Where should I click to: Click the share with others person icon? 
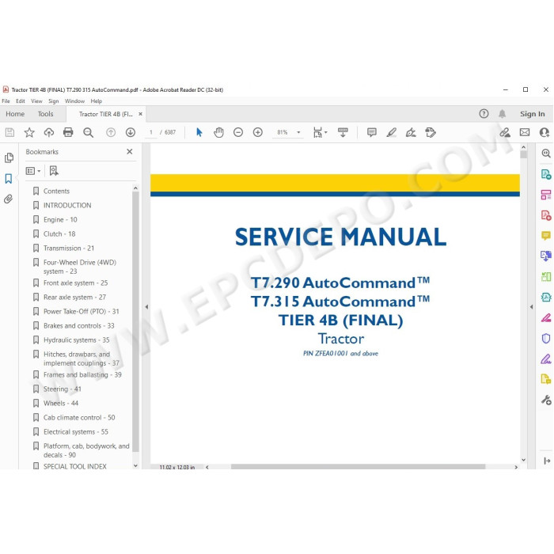(x=545, y=132)
